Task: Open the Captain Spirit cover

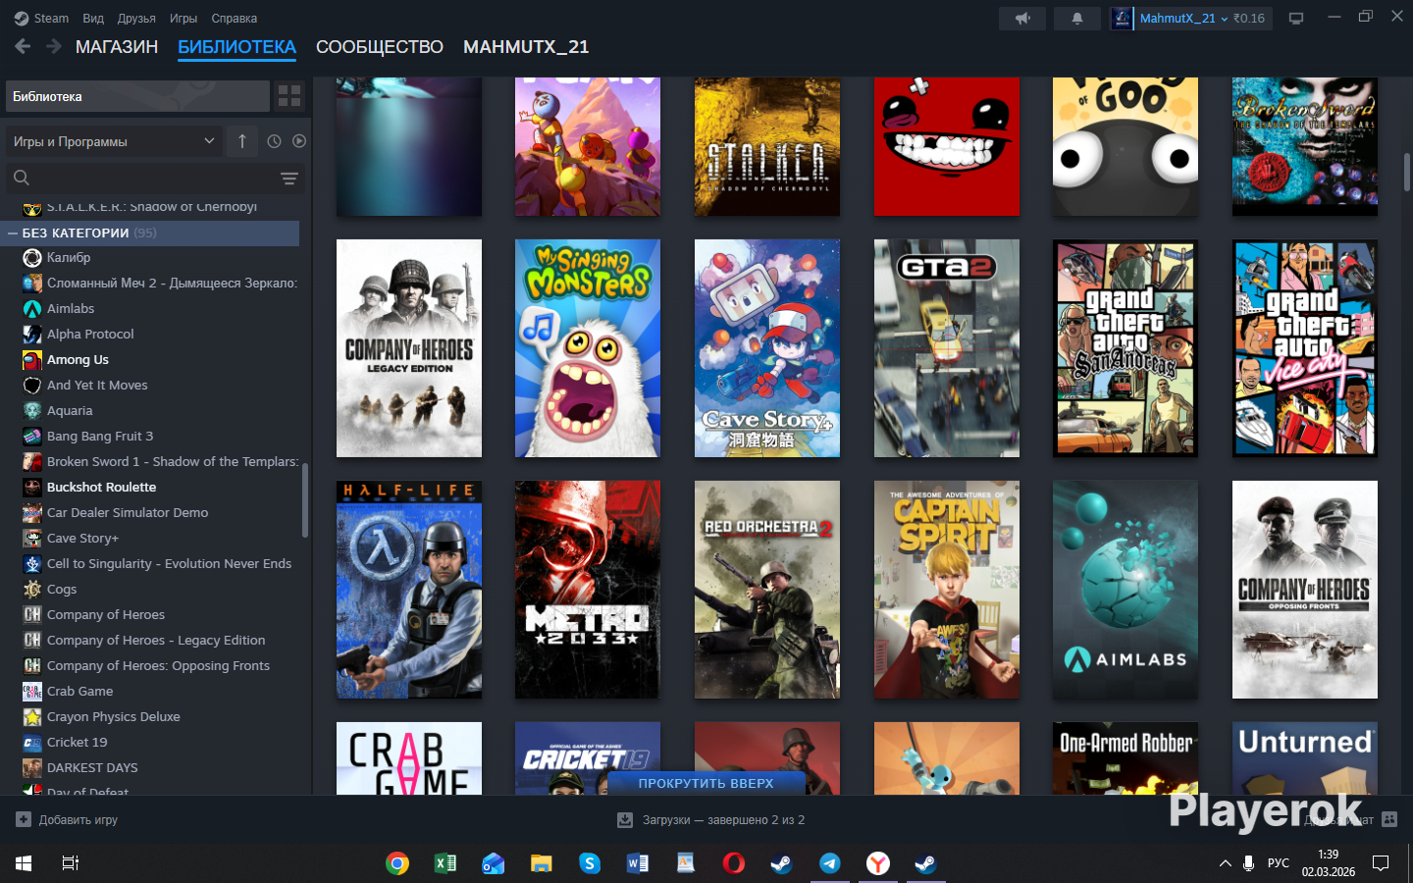Action: [x=947, y=590]
